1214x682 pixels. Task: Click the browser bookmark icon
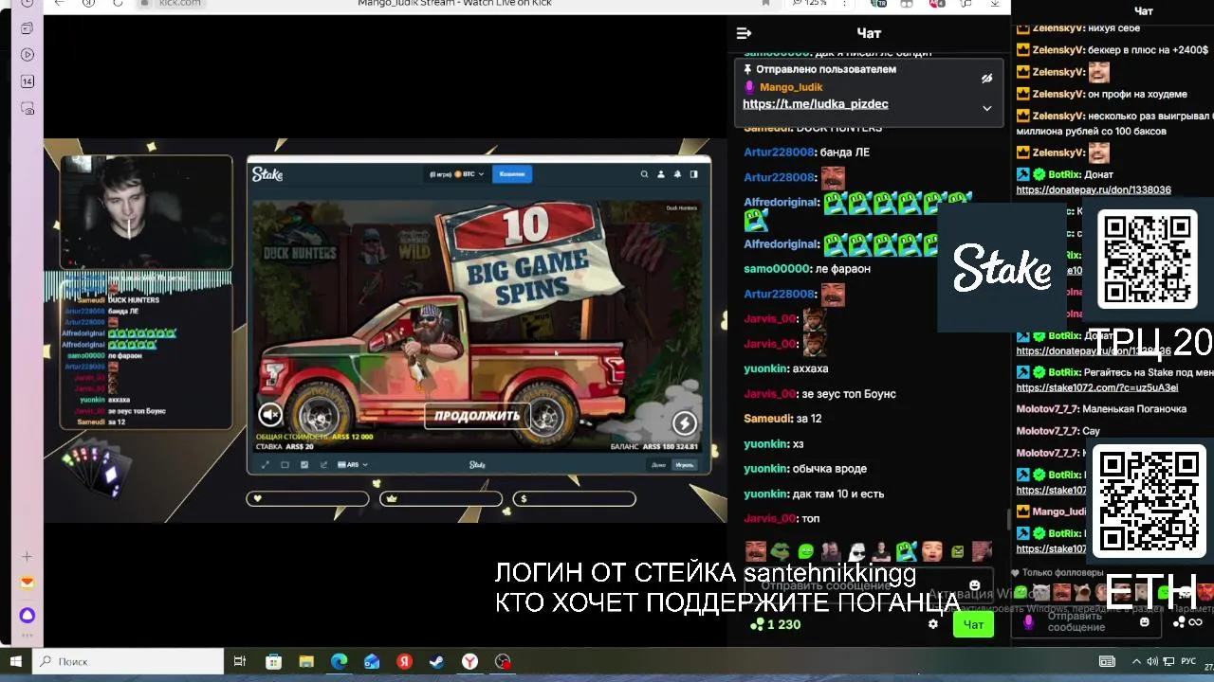tap(765, 3)
